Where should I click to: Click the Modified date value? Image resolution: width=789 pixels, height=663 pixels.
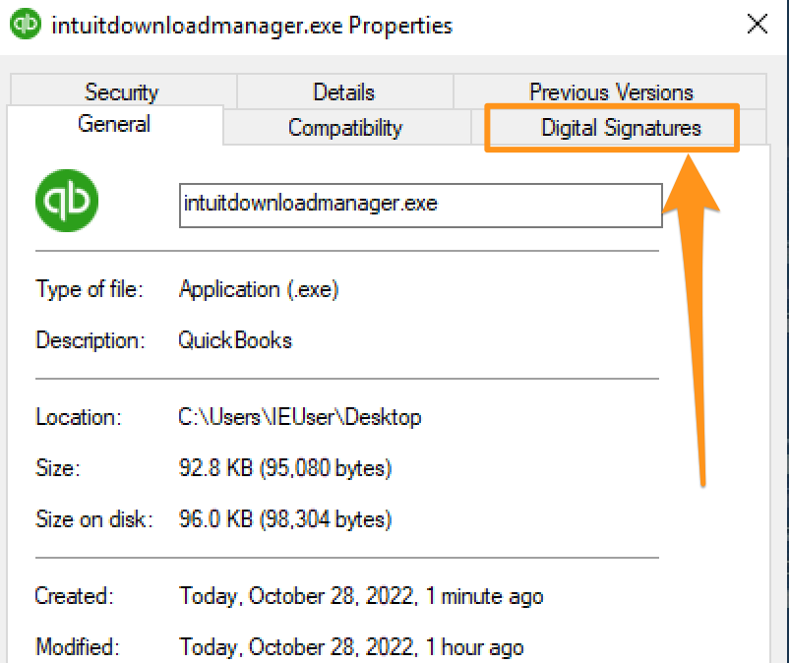351,647
